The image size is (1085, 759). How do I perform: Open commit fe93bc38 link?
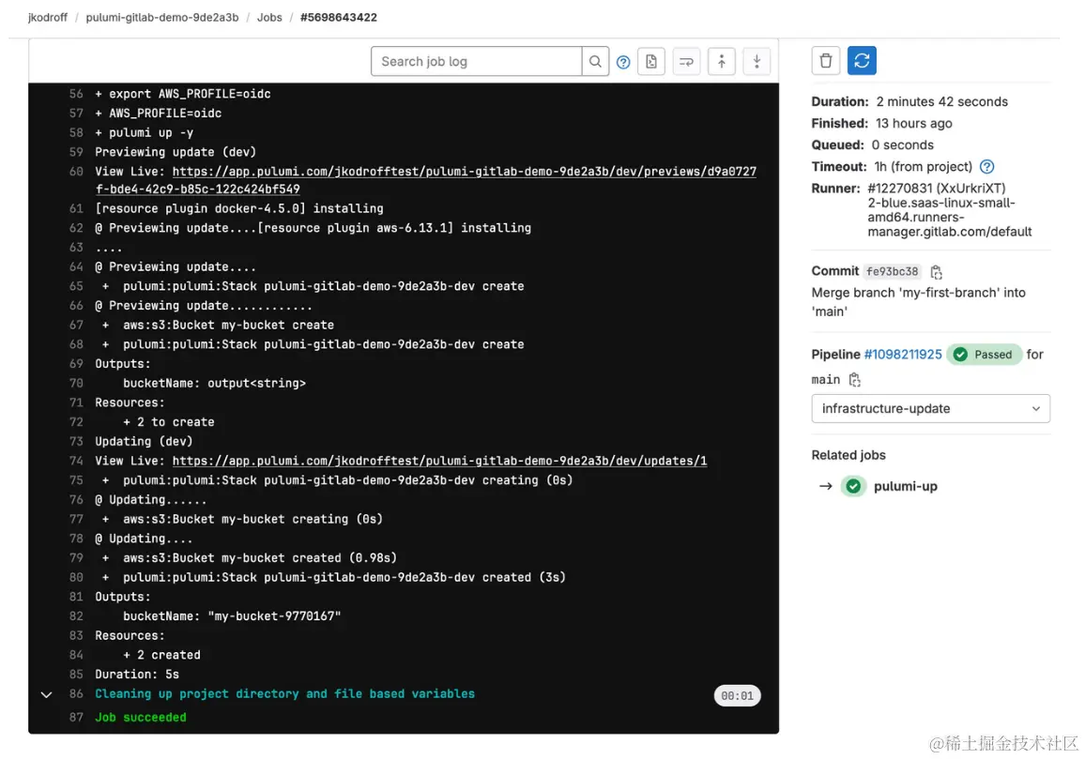(892, 272)
